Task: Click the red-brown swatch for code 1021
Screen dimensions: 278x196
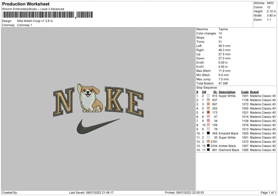Action: click(208, 112)
